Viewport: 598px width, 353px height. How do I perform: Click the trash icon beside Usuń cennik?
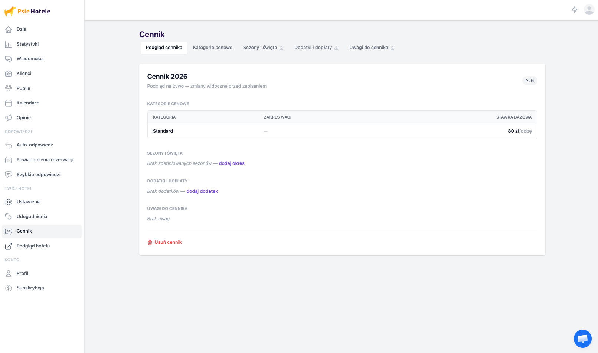150,243
